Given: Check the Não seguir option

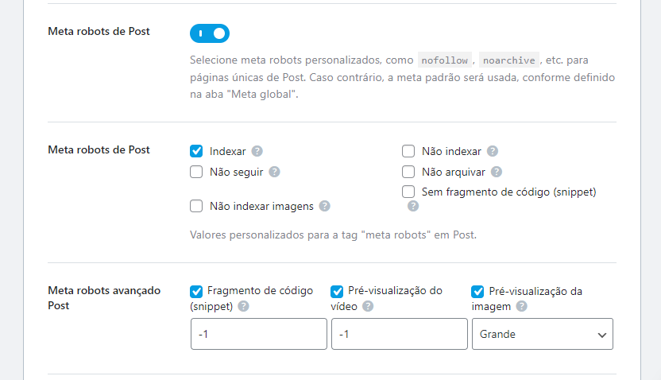Looking at the screenshot, I should click(197, 172).
